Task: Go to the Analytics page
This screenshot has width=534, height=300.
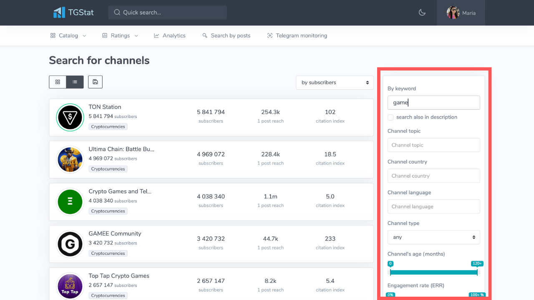Action: point(170,36)
